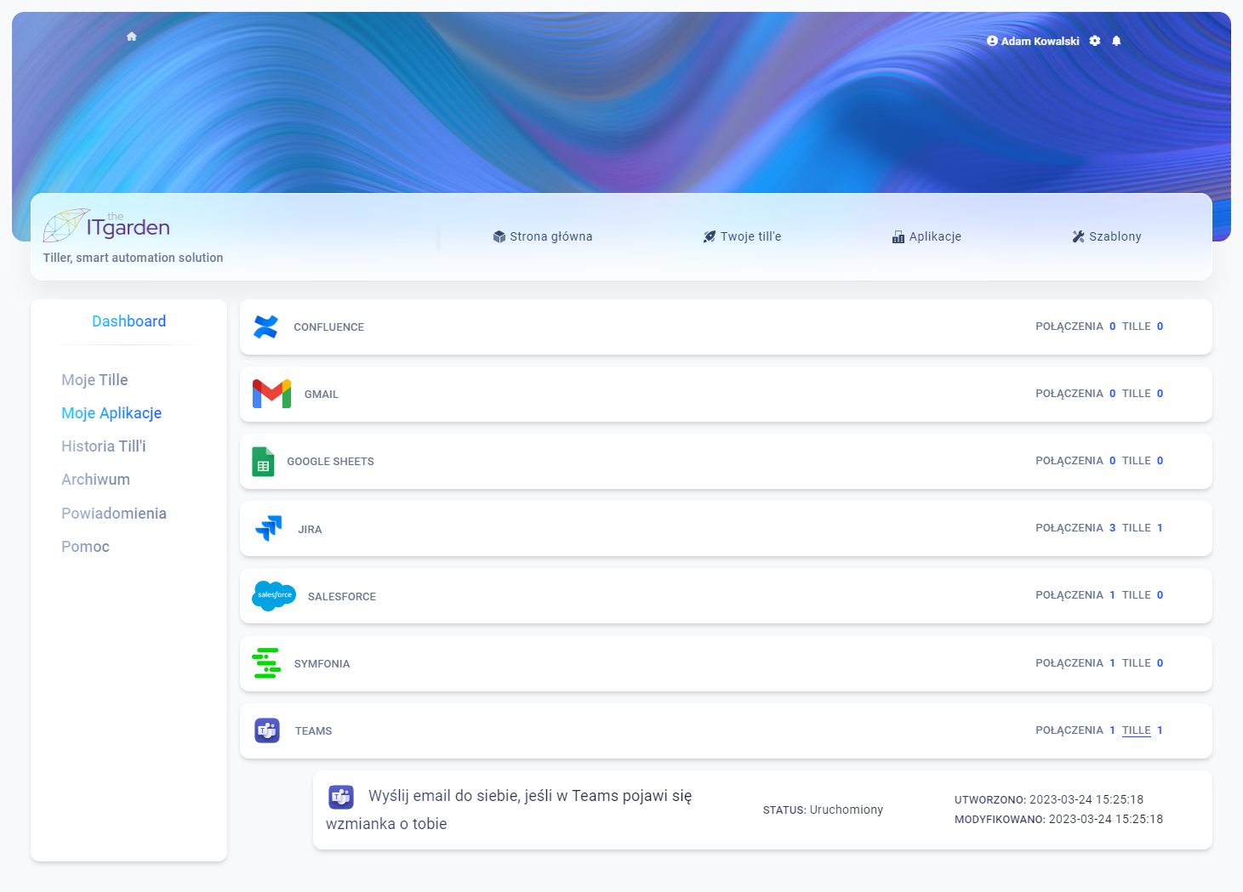Switch to Szablony tab

tap(1107, 236)
